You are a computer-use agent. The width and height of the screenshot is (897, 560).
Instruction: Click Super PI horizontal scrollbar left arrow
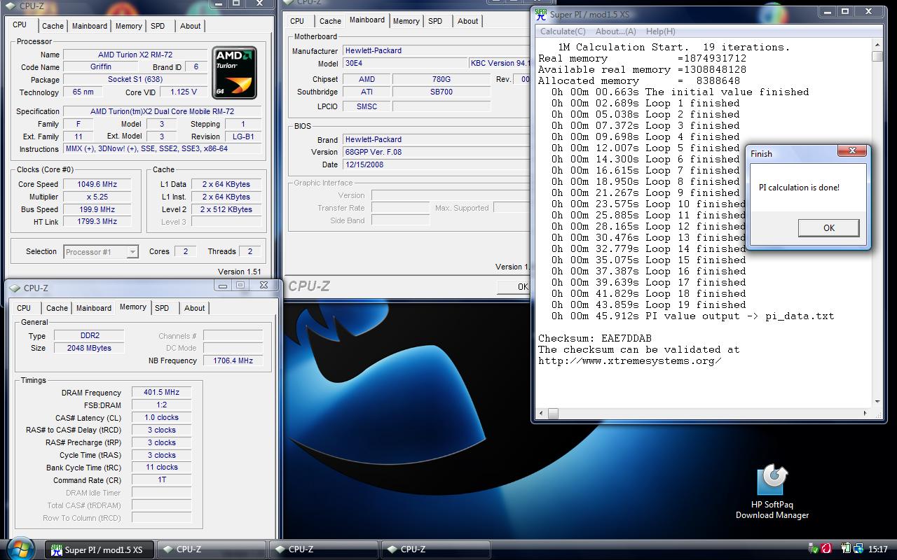click(x=542, y=414)
